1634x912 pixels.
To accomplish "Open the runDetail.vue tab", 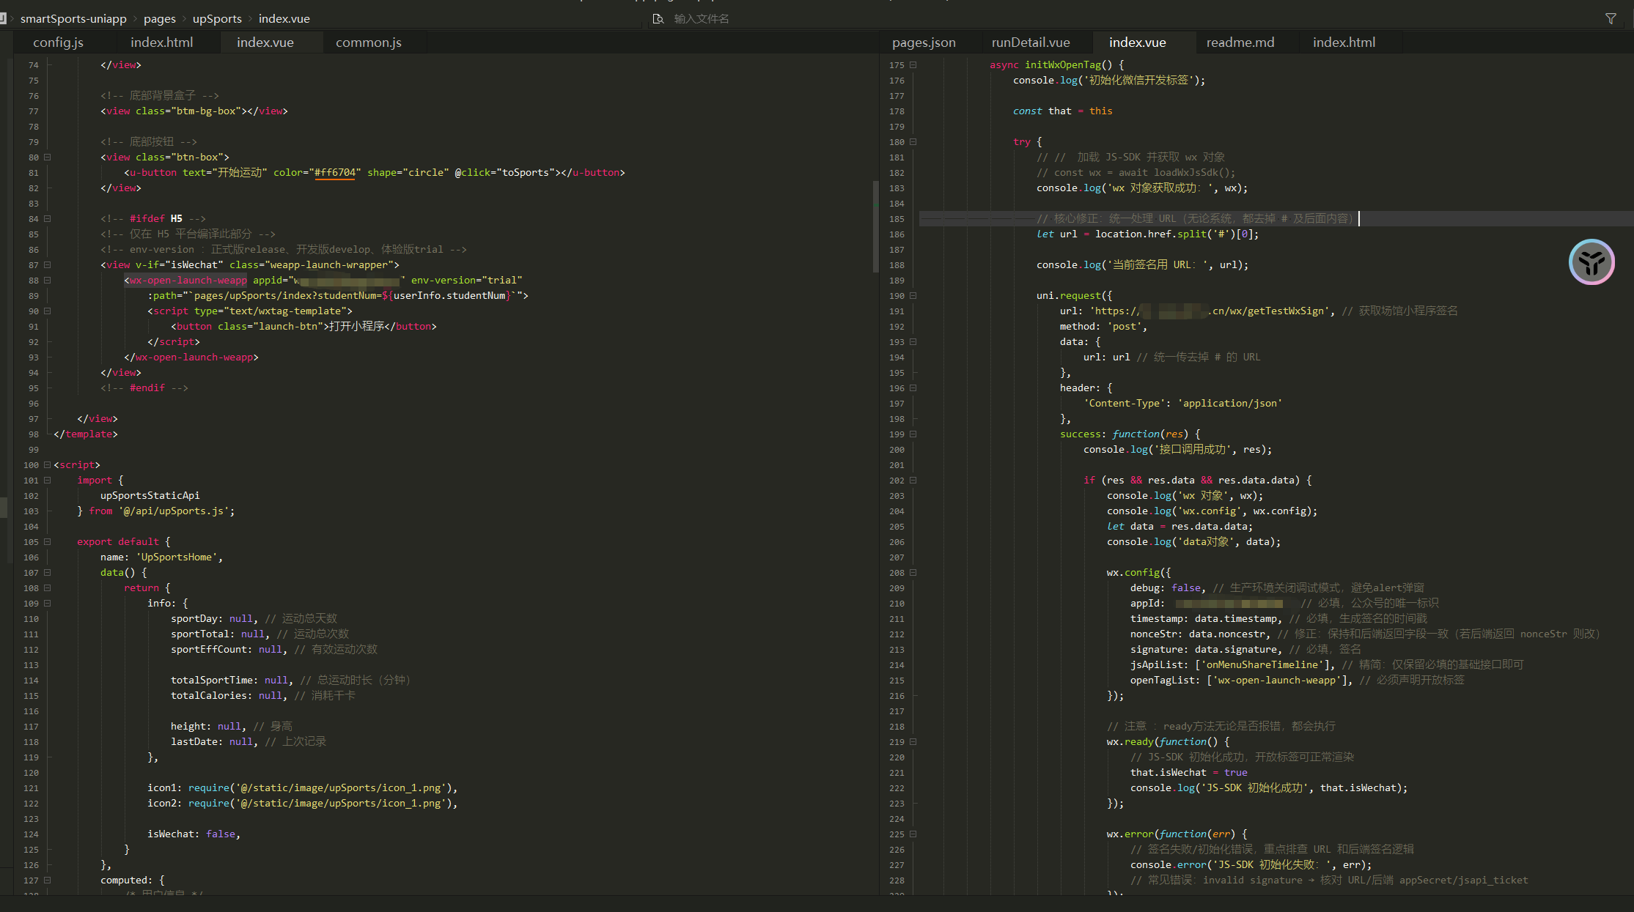I will [1030, 42].
